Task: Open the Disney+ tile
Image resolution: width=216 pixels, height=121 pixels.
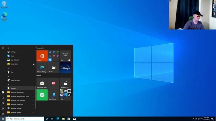Action: [x=65, y=68]
